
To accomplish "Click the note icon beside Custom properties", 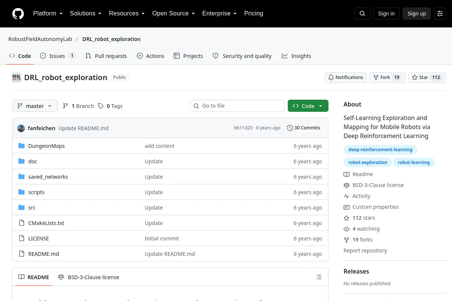I will coord(347,207).
